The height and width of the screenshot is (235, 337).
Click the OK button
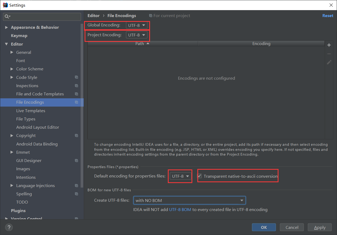point(264,227)
